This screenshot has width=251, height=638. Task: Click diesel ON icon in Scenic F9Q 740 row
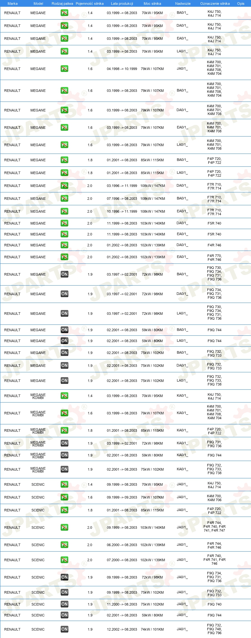point(65,604)
